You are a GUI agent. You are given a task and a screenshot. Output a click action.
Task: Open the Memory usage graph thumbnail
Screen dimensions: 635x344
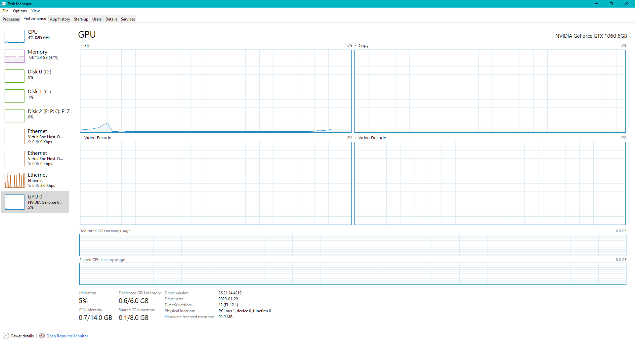coord(15,56)
